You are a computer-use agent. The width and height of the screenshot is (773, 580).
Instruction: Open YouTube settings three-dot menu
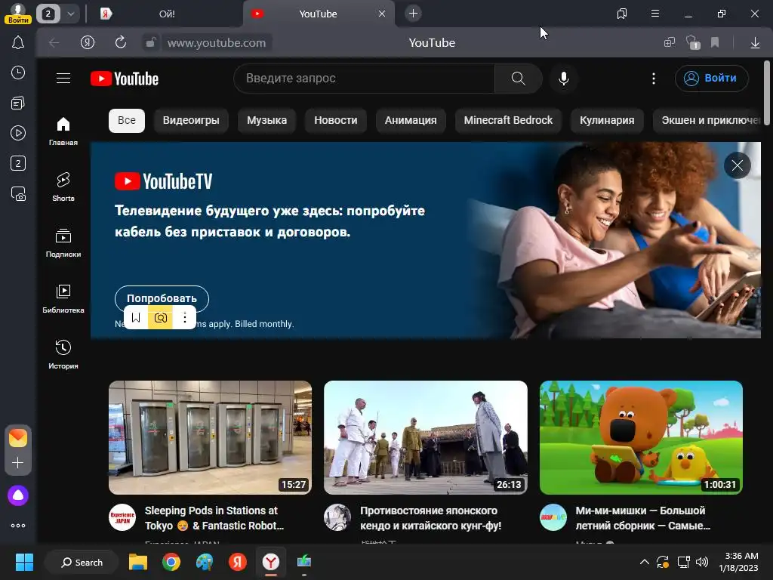coord(654,79)
